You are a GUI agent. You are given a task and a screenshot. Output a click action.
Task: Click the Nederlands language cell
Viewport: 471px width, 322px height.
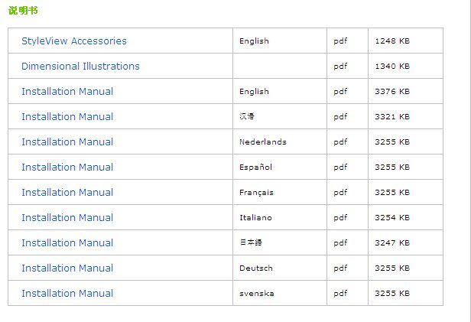263,142
